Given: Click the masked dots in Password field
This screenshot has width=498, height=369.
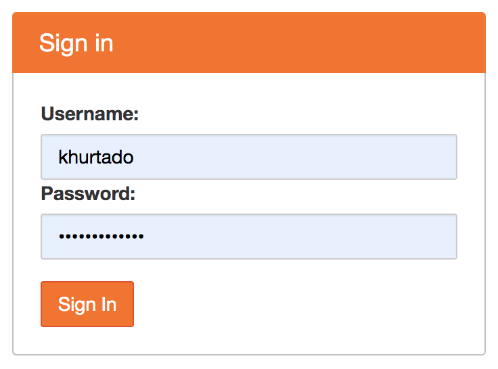Looking at the screenshot, I should 101,237.
